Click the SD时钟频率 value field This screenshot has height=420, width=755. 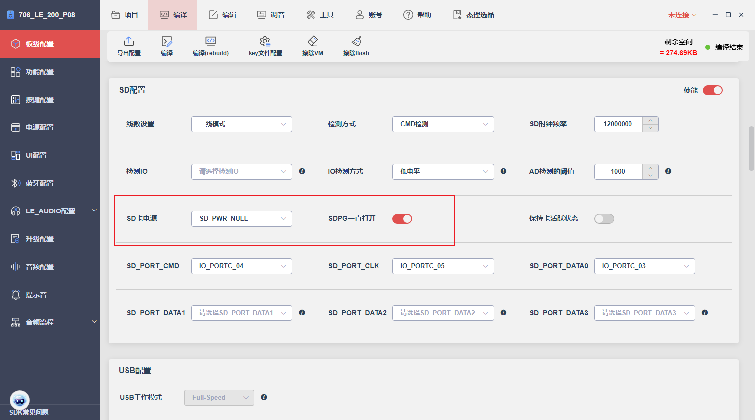(618, 124)
